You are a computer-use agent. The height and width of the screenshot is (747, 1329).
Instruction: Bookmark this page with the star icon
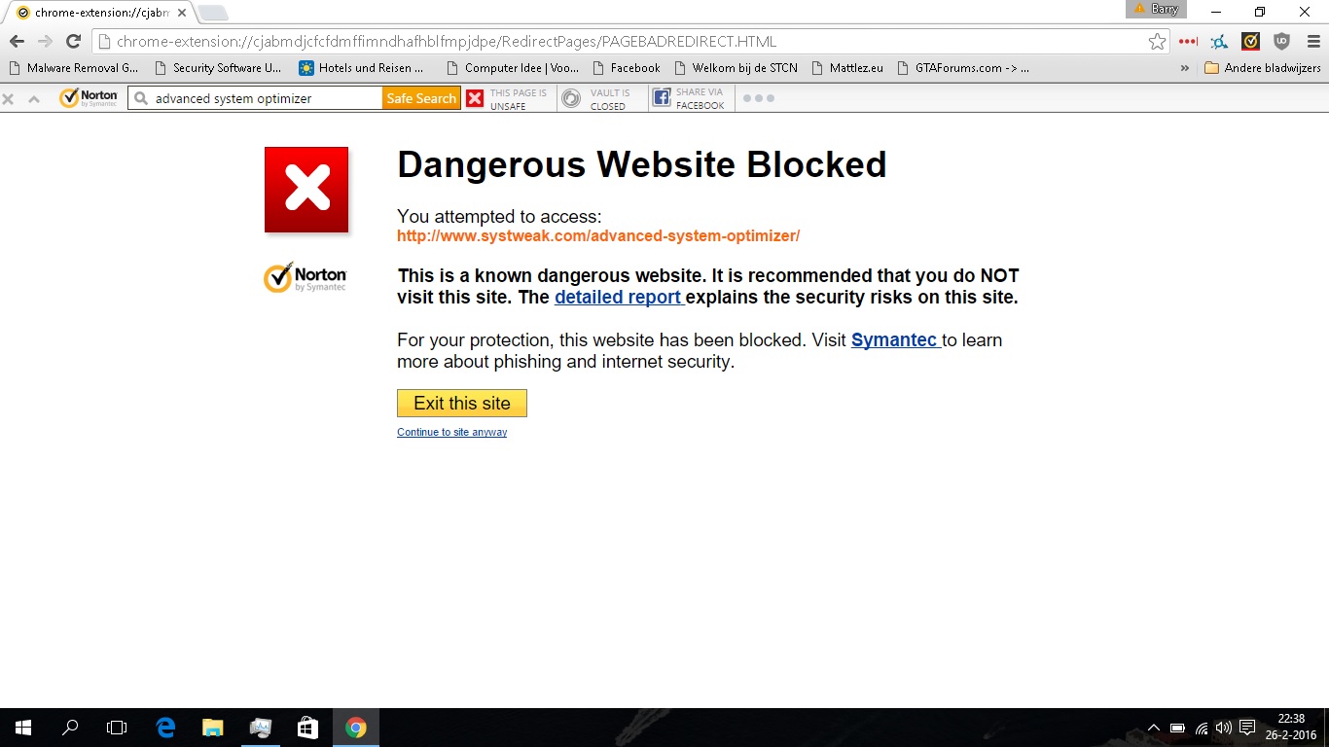pos(1157,42)
